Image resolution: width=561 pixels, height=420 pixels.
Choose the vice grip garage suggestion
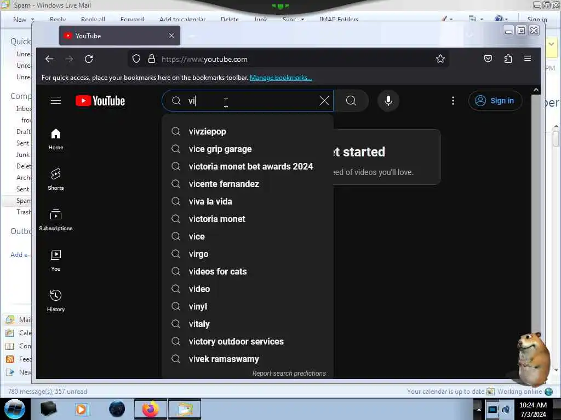tap(248, 149)
